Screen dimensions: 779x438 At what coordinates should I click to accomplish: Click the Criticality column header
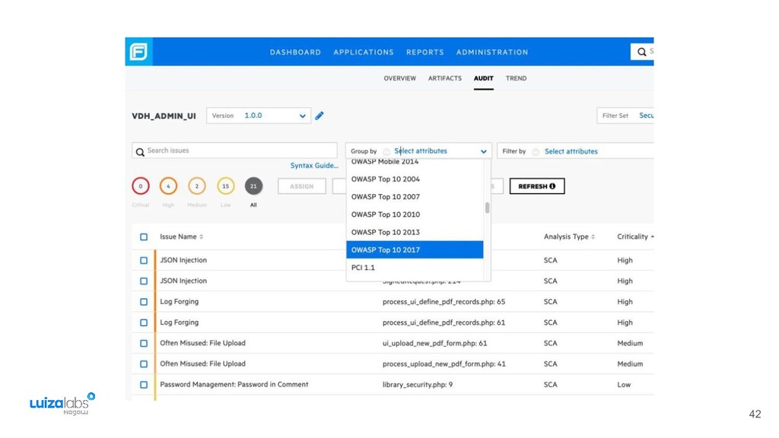(632, 237)
